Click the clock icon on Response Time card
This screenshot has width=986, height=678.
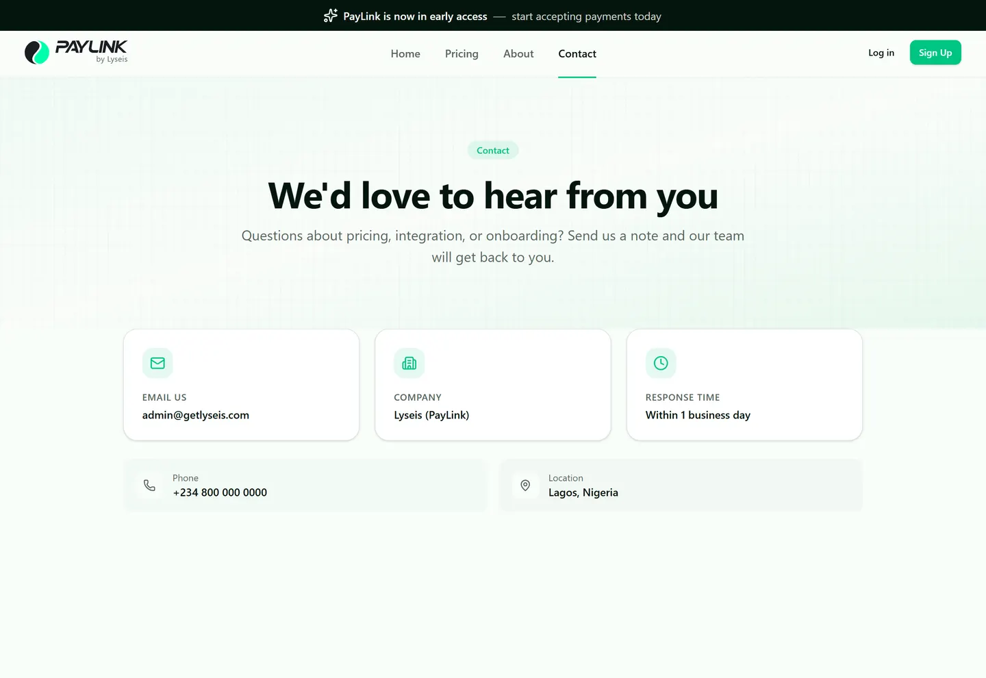coord(661,363)
